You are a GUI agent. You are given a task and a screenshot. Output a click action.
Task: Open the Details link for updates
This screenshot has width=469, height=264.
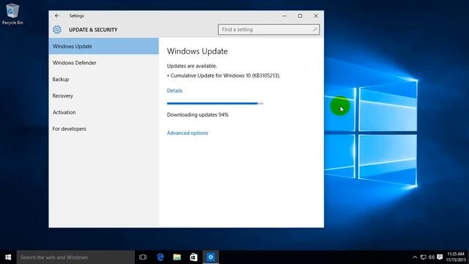click(x=174, y=90)
